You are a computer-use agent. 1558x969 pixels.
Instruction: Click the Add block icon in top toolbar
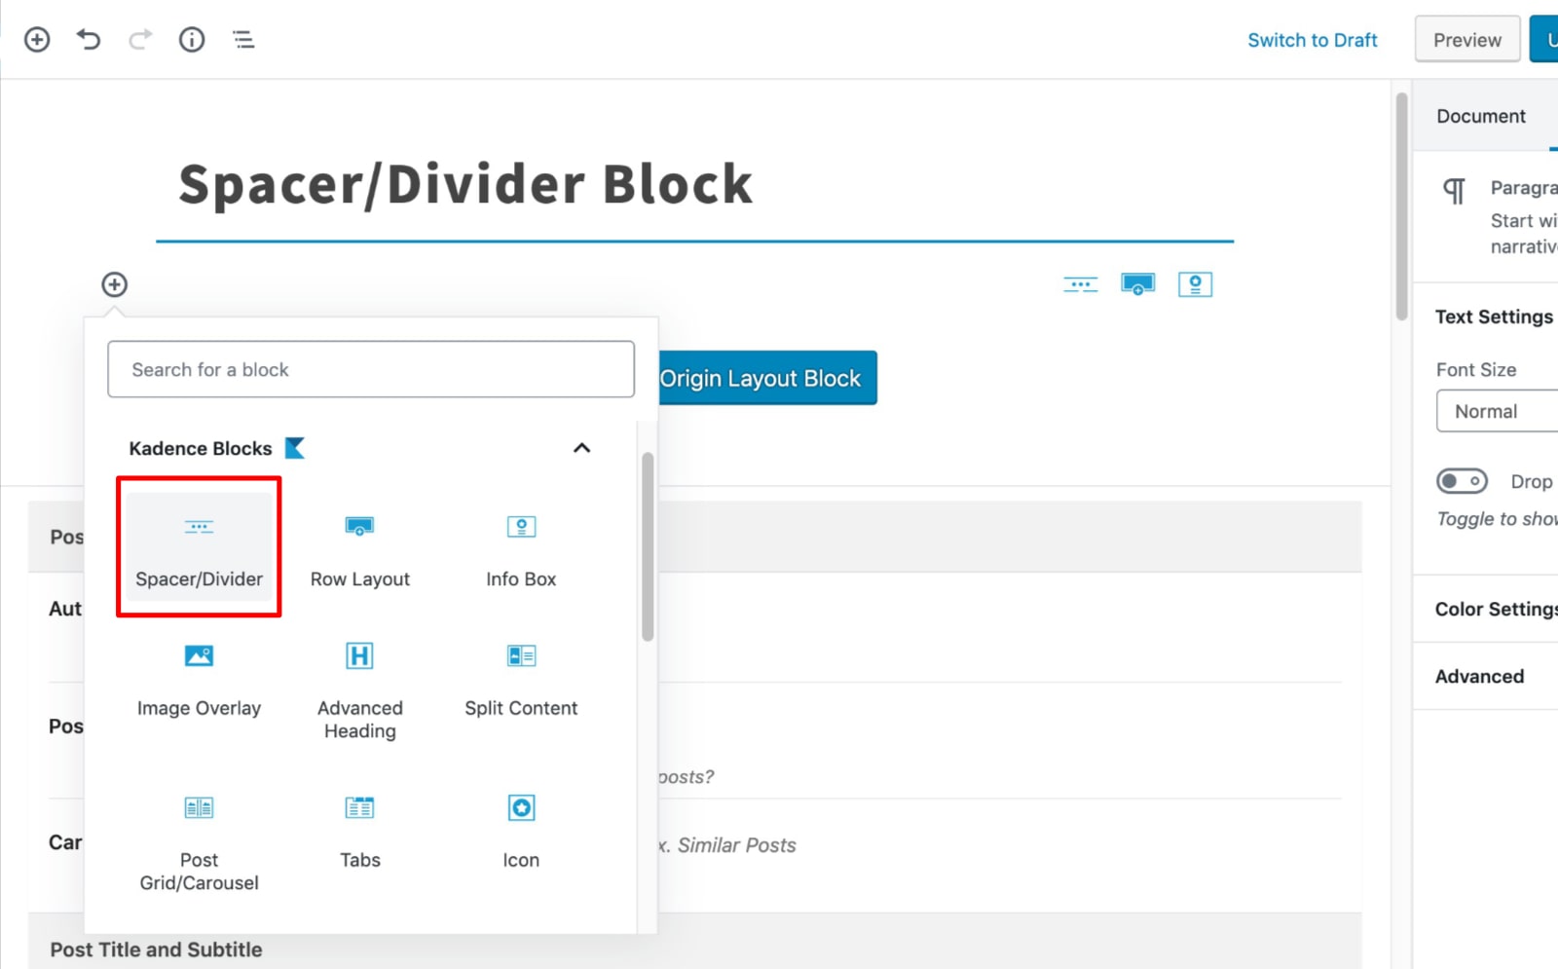pyautogui.click(x=37, y=40)
